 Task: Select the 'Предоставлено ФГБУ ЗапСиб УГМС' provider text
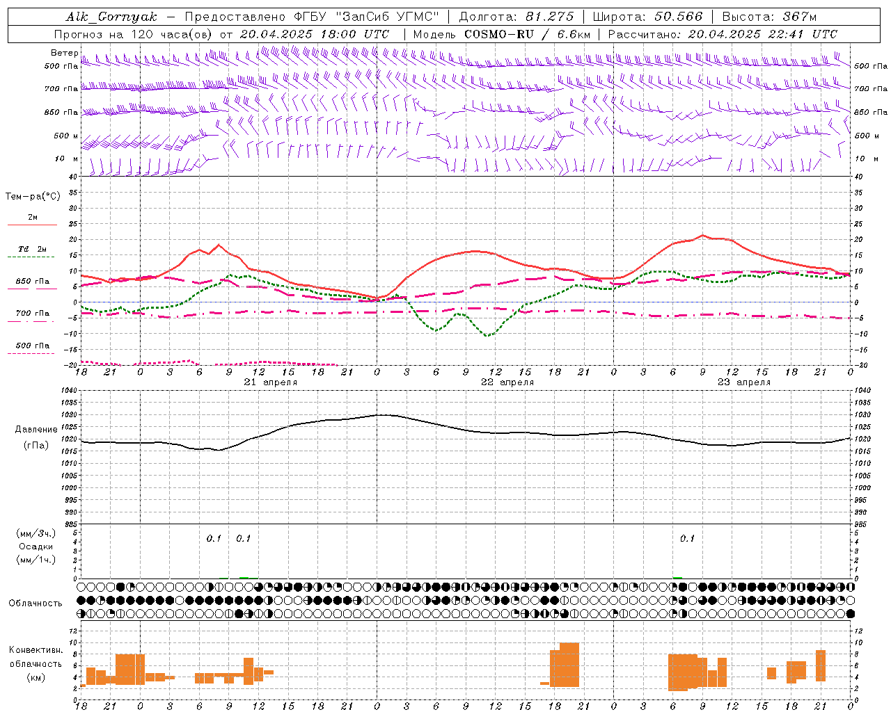point(312,17)
